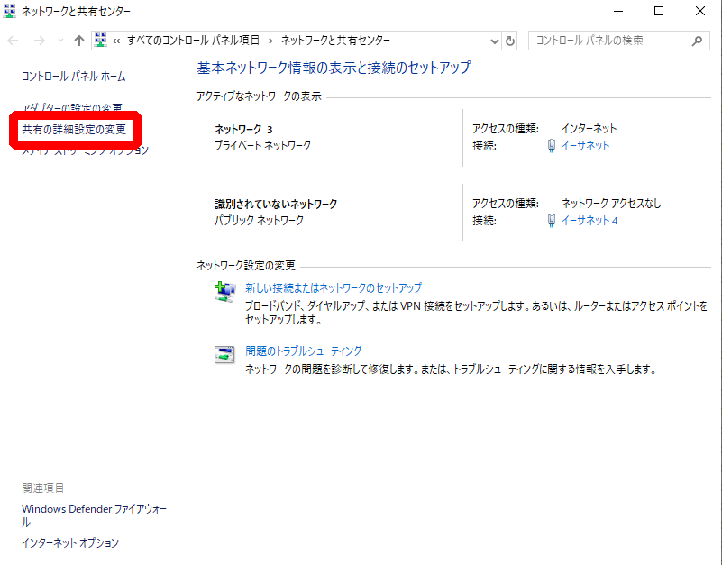Image resolution: width=722 pixels, height=565 pixels.
Task: Open the イーサネット 4 connection link
Action: 589,221
